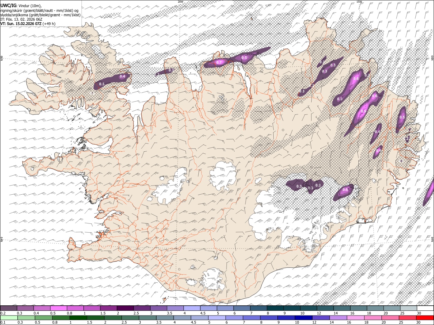Viewport: 434px width, 325px height.
Task: Click the 'rigning/skúrir' legend description line
Action: point(39,10)
